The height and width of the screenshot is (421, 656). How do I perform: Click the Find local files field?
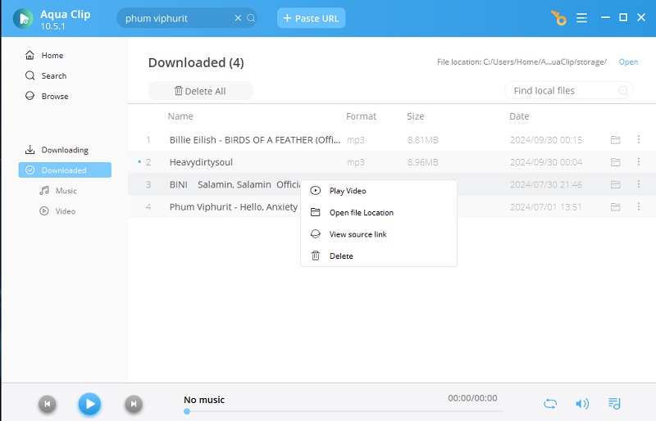tap(568, 90)
